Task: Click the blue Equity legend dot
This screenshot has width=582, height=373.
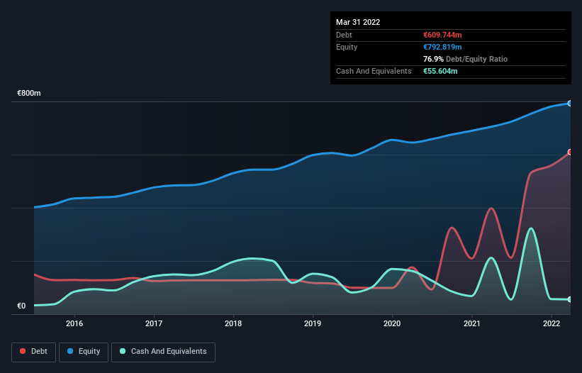Action: tap(69, 351)
